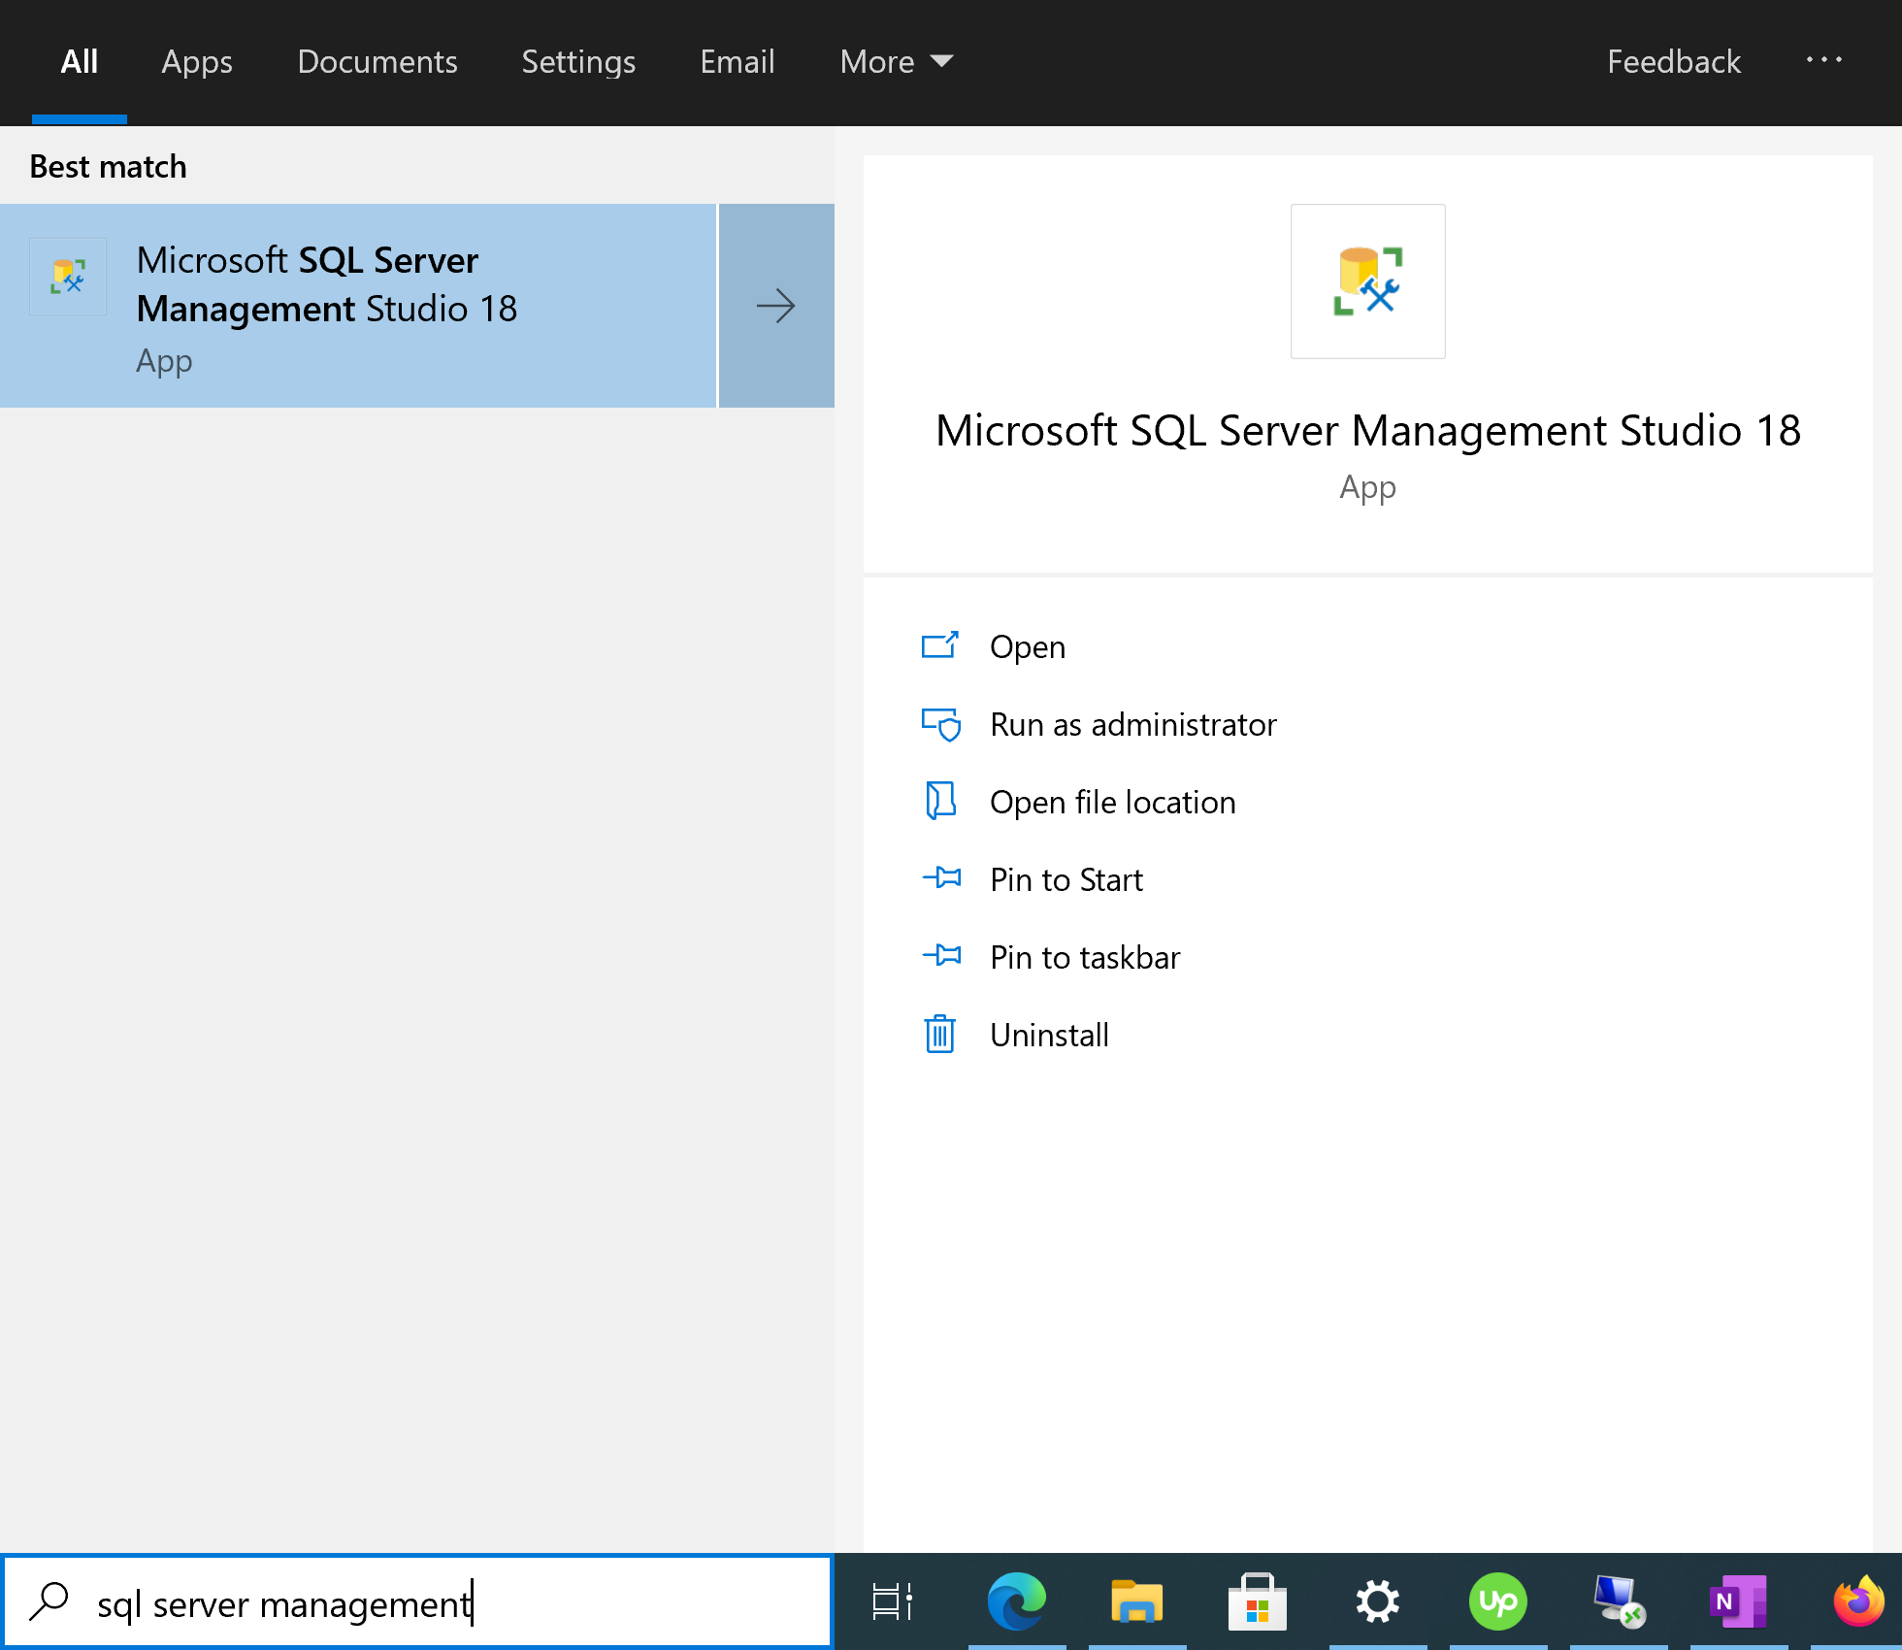Viewport: 1902px width, 1650px height.
Task: Switch to the Documents tab
Action: [x=377, y=62]
